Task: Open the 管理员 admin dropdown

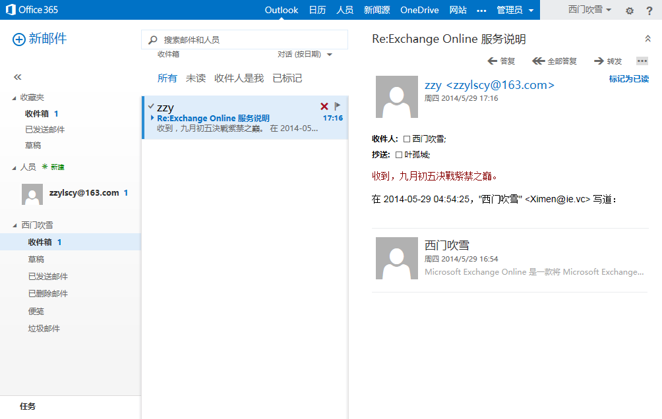Action: point(515,10)
